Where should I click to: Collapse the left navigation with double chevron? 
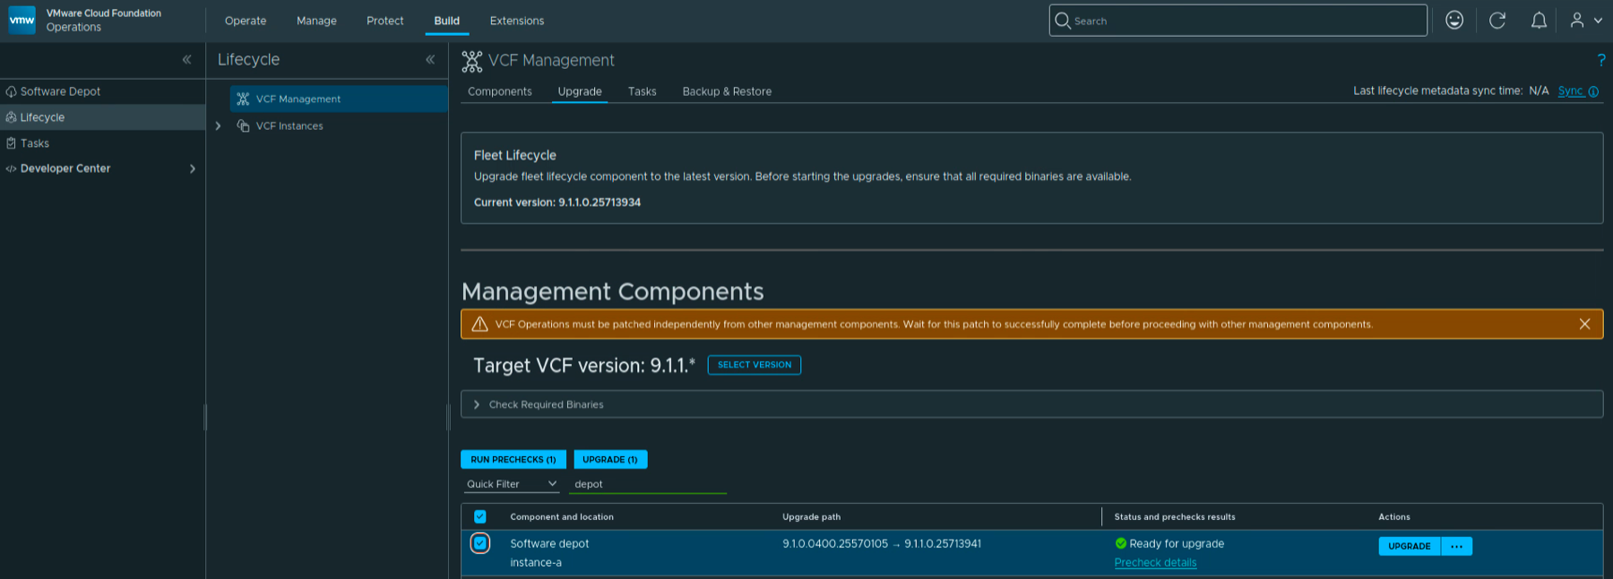tap(186, 59)
